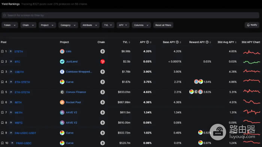Screen dimensions: 262x147
Task: Click the $8.96b TVL value
Action: coord(126,51)
